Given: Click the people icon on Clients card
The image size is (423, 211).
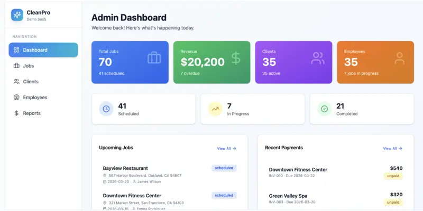Looking at the screenshot, I should click(x=318, y=58).
